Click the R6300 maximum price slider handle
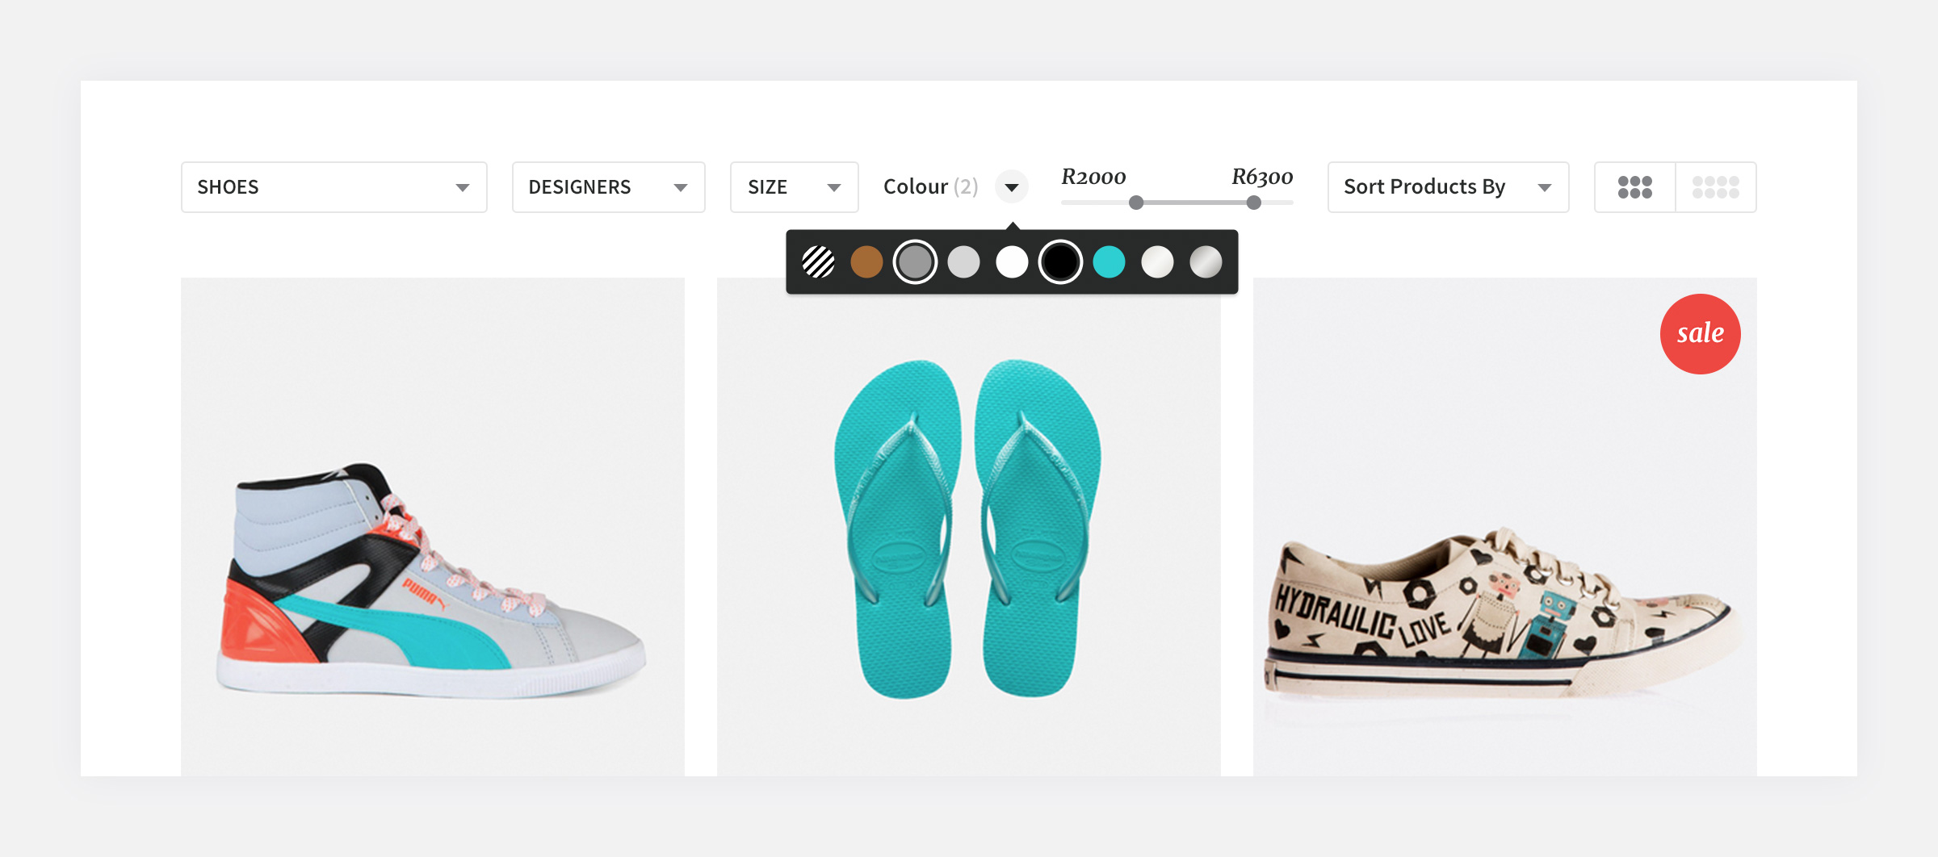 coord(1254,203)
